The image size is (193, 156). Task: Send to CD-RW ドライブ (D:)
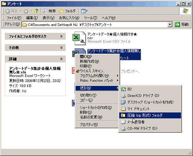150,129
